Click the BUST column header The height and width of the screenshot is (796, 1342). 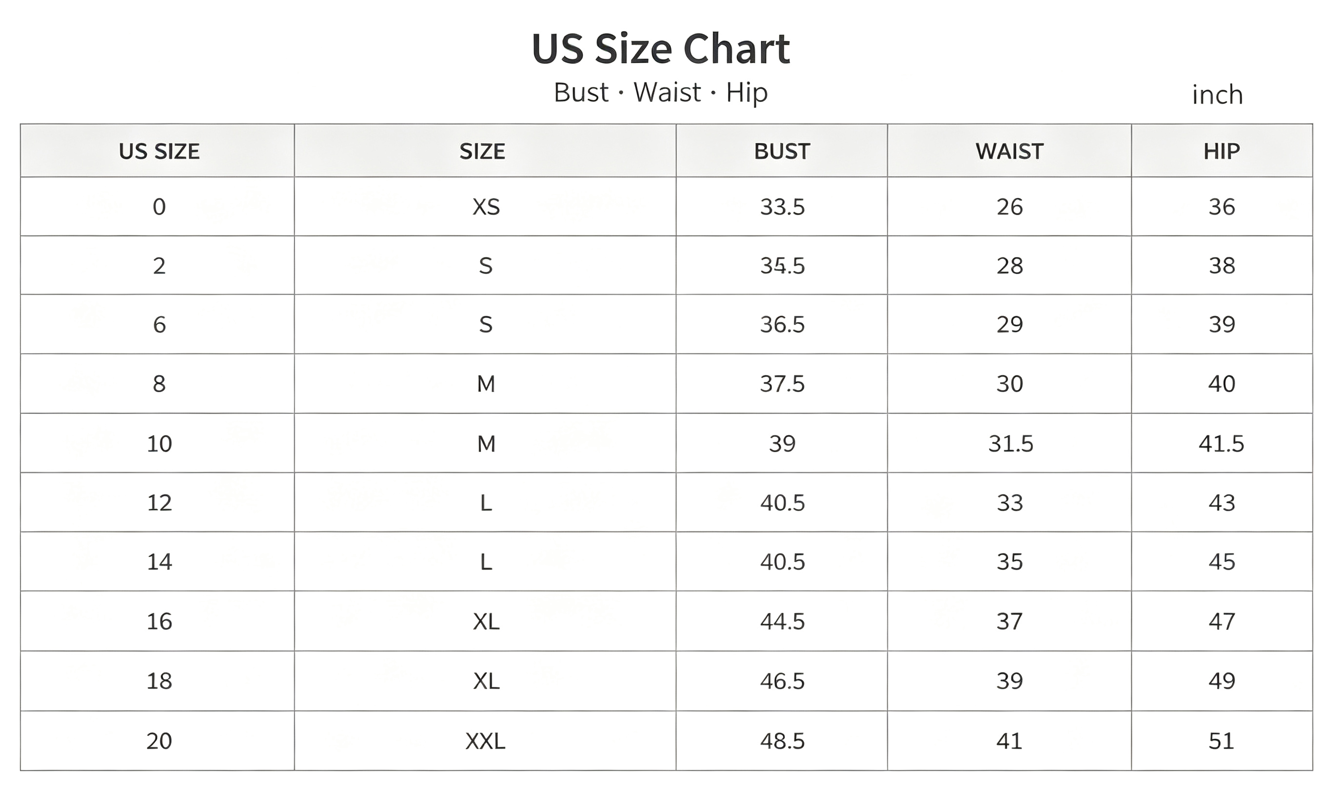[782, 152]
